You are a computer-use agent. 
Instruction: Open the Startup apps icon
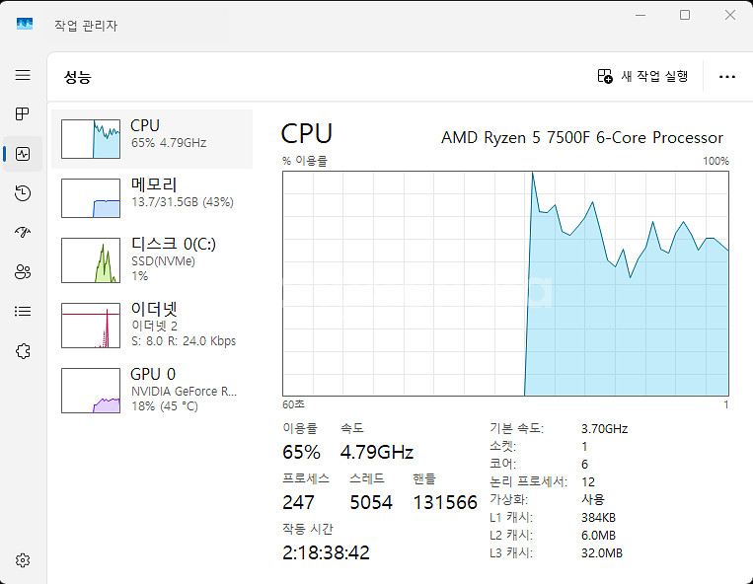pos(23,232)
